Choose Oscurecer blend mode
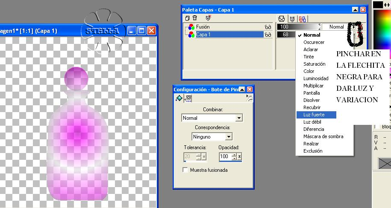Screen dimensions: 391x208 tap(314, 42)
